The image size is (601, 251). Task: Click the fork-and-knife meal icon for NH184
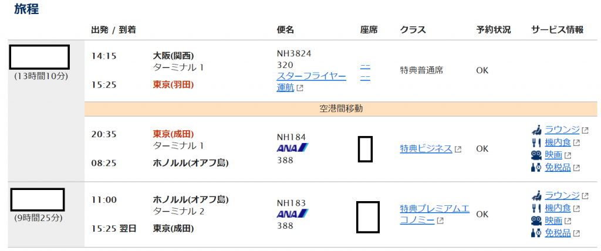click(x=536, y=143)
